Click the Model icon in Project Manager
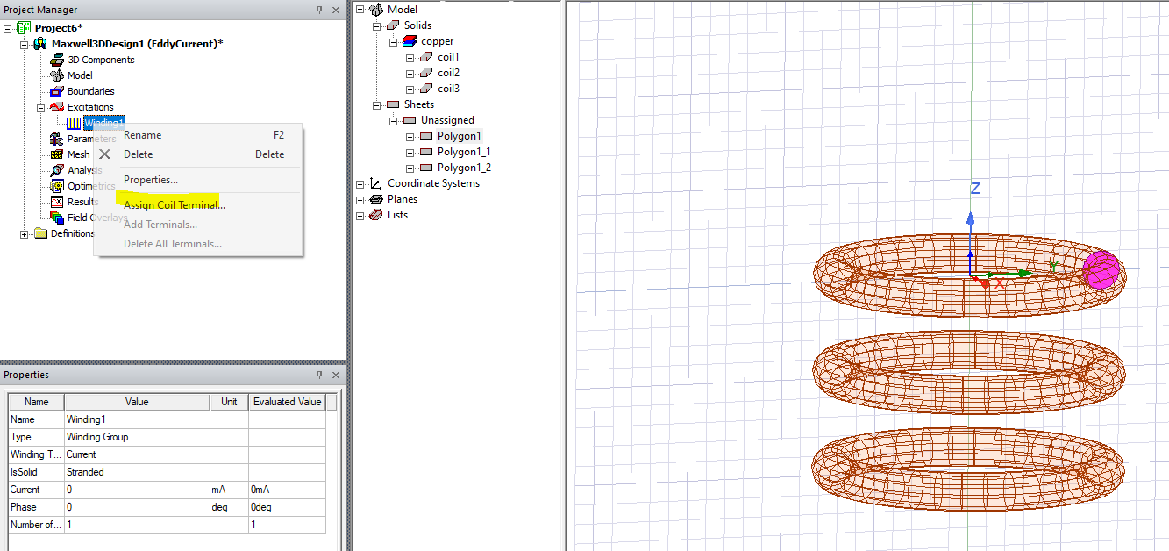This screenshot has width=1169, height=551. tap(57, 75)
